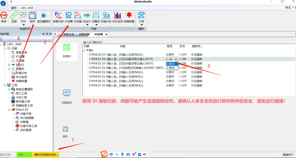Open the 功能导航 panel options dropdown arrow
The image size is (296, 158).
click(x=43, y=34)
